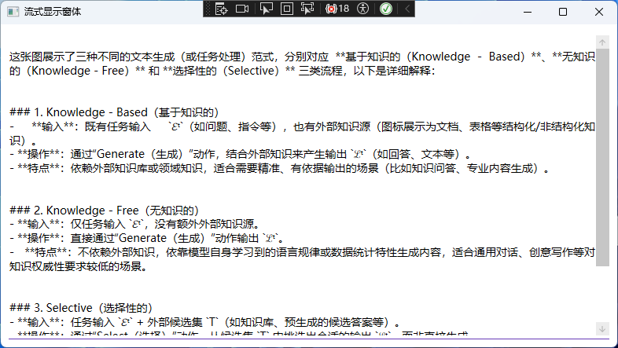Open the binding failures indicator showing 18
This screenshot has height=348, width=618.
(337, 9)
